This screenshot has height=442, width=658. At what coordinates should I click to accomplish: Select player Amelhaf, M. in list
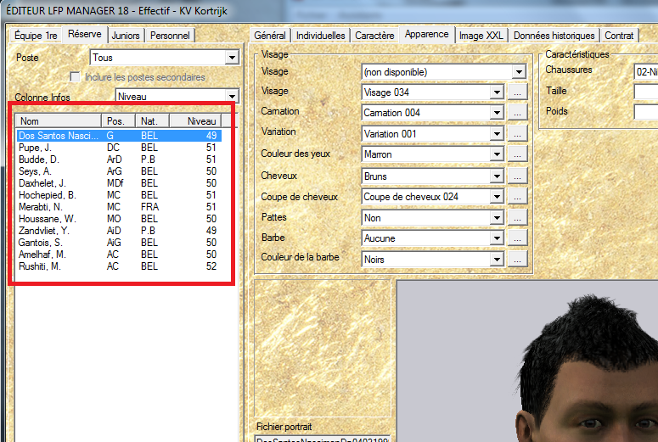(119, 255)
